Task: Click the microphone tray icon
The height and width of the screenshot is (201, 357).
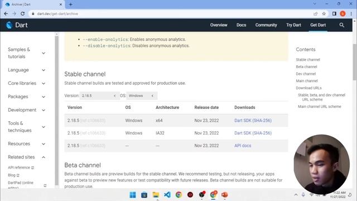Action: (x=303, y=195)
